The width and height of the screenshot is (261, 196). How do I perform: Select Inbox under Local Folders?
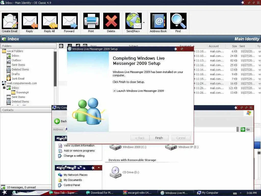(15, 56)
